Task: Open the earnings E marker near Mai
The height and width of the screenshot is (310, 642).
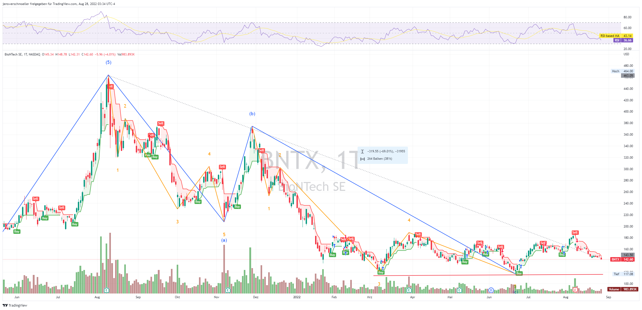Action: coord(459,290)
